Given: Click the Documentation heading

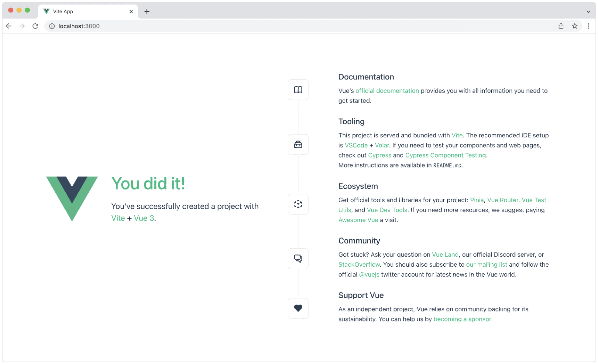Looking at the screenshot, I should (366, 77).
